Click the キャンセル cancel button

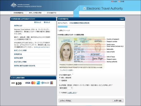65,101
